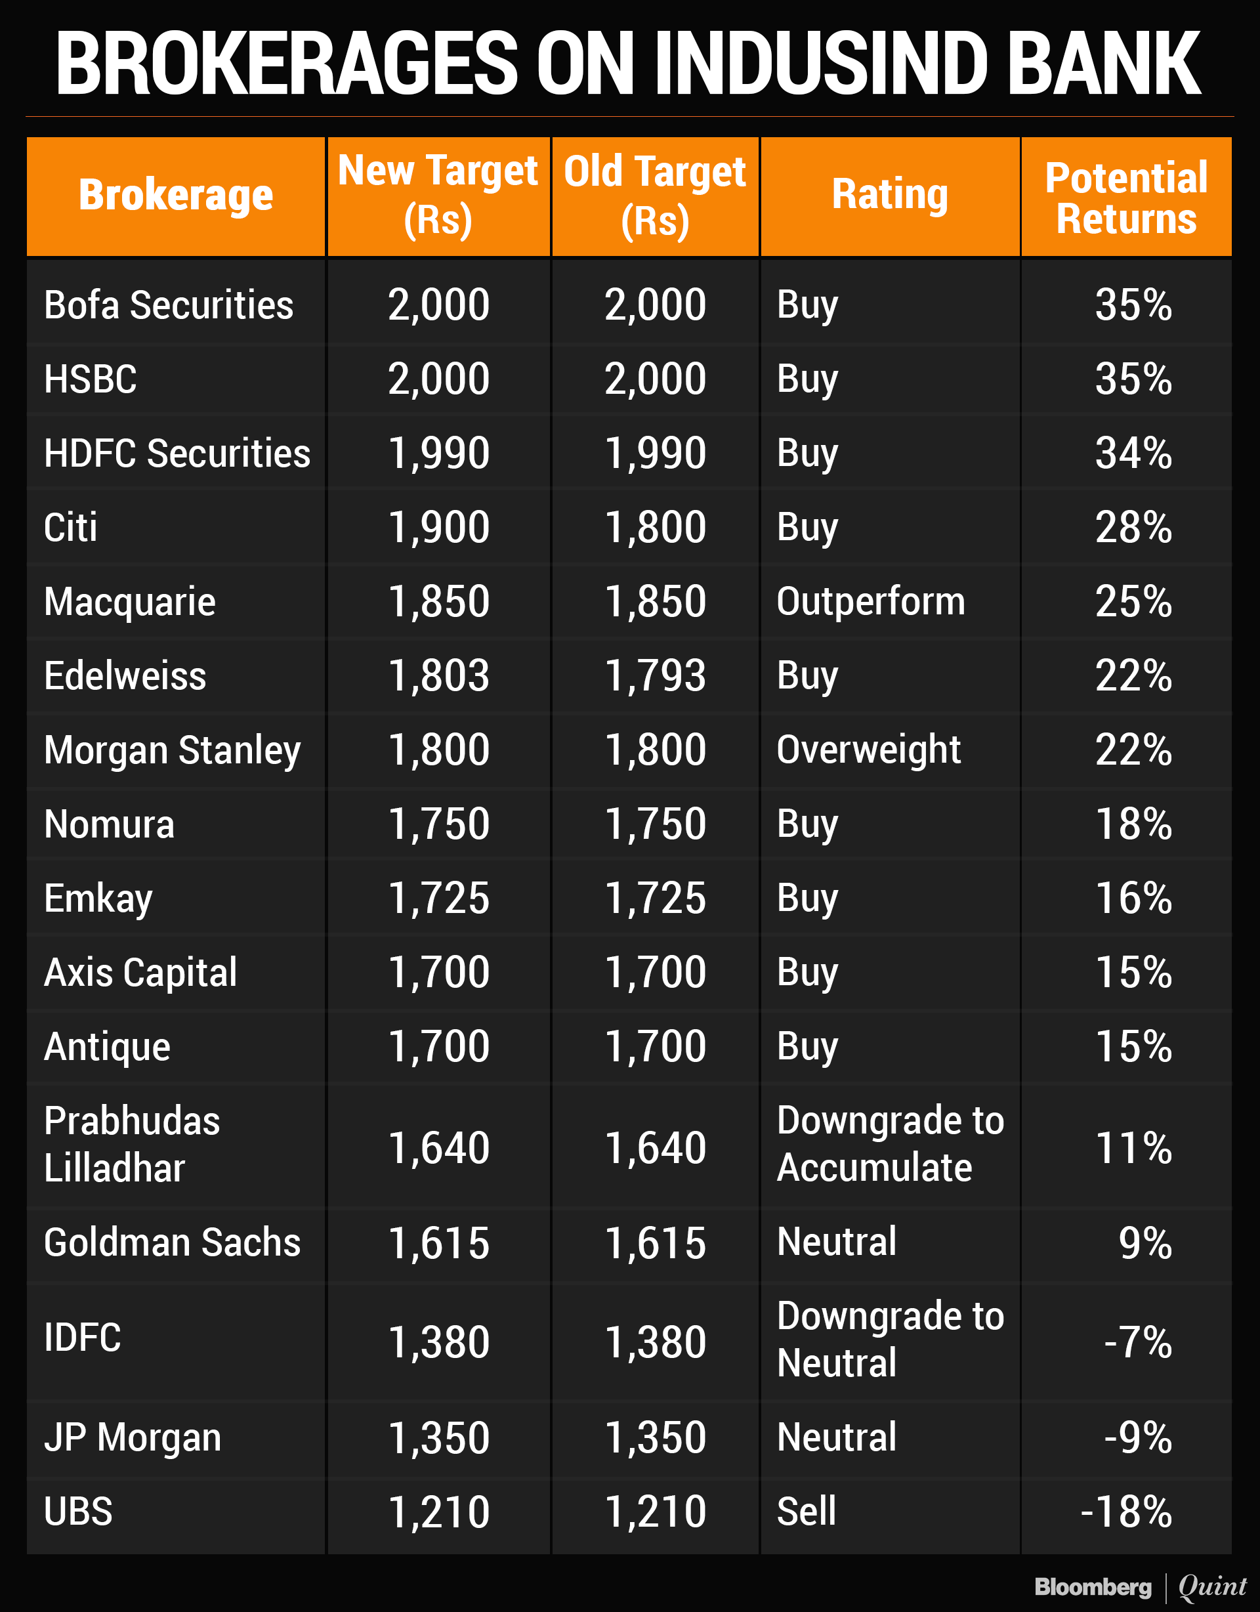Select the UBS Sell rating
The width and height of the screenshot is (1260, 1612).
click(806, 1511)
